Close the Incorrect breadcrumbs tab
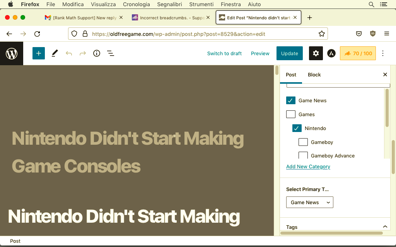Image resolution: width=396 pixels, height=247 pixels. click(x=208, y=18)
